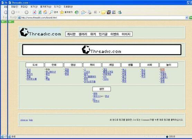The height and width of the screenshot is (139, 192).
Task: Open history with the green clock icon
Action: pyautogui.click(x=77, y=12)
